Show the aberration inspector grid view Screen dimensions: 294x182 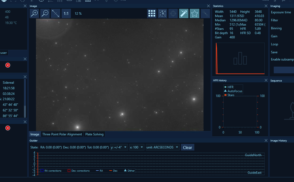tap(152, 14)
